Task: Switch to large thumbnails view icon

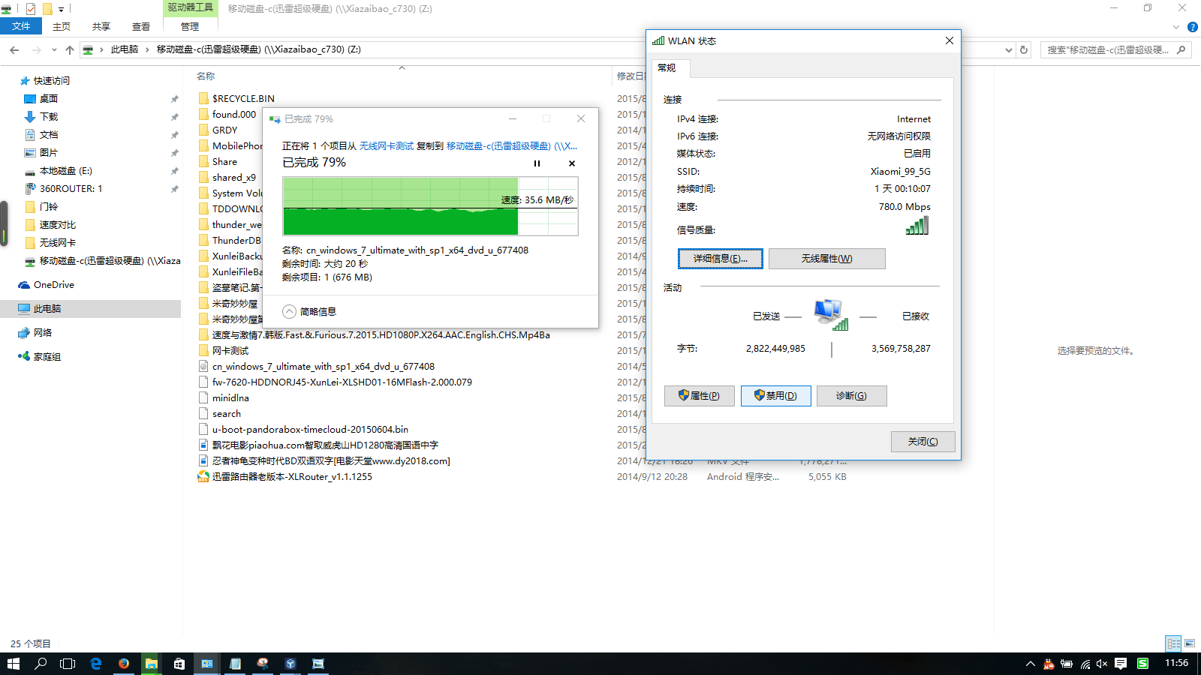Action: click(x=1190, y=643)
